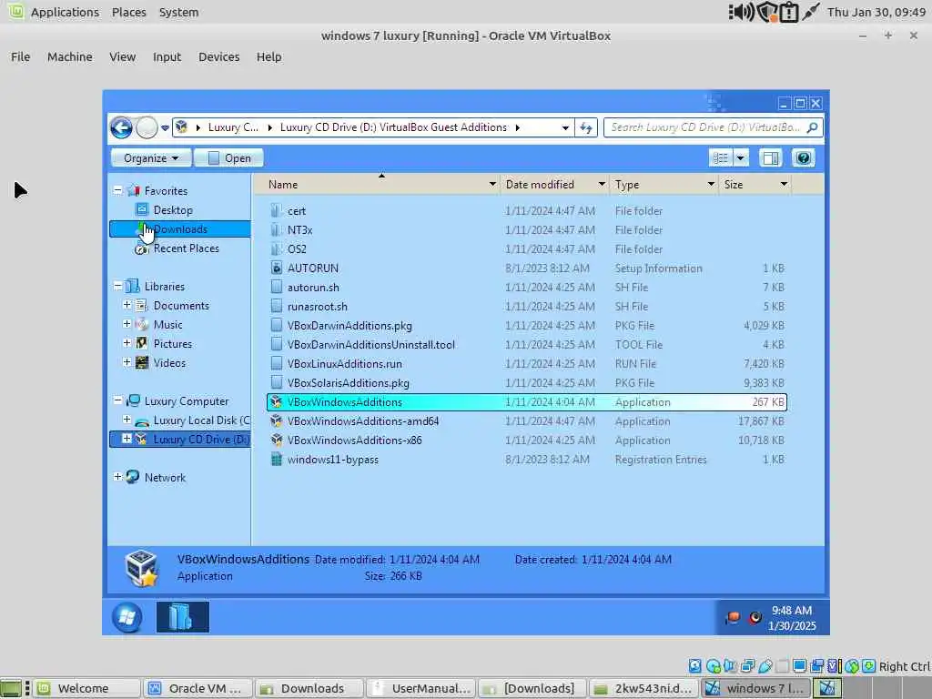Image resolution: width=932 pixels, height=699 pixels.
Task: Expand Luxury Local Disk (C:) node
Action: [x=127, y=420]
